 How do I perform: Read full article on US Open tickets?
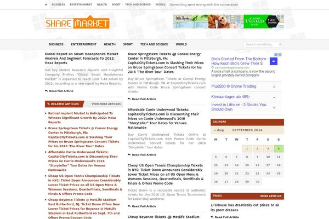pos(142,206)
